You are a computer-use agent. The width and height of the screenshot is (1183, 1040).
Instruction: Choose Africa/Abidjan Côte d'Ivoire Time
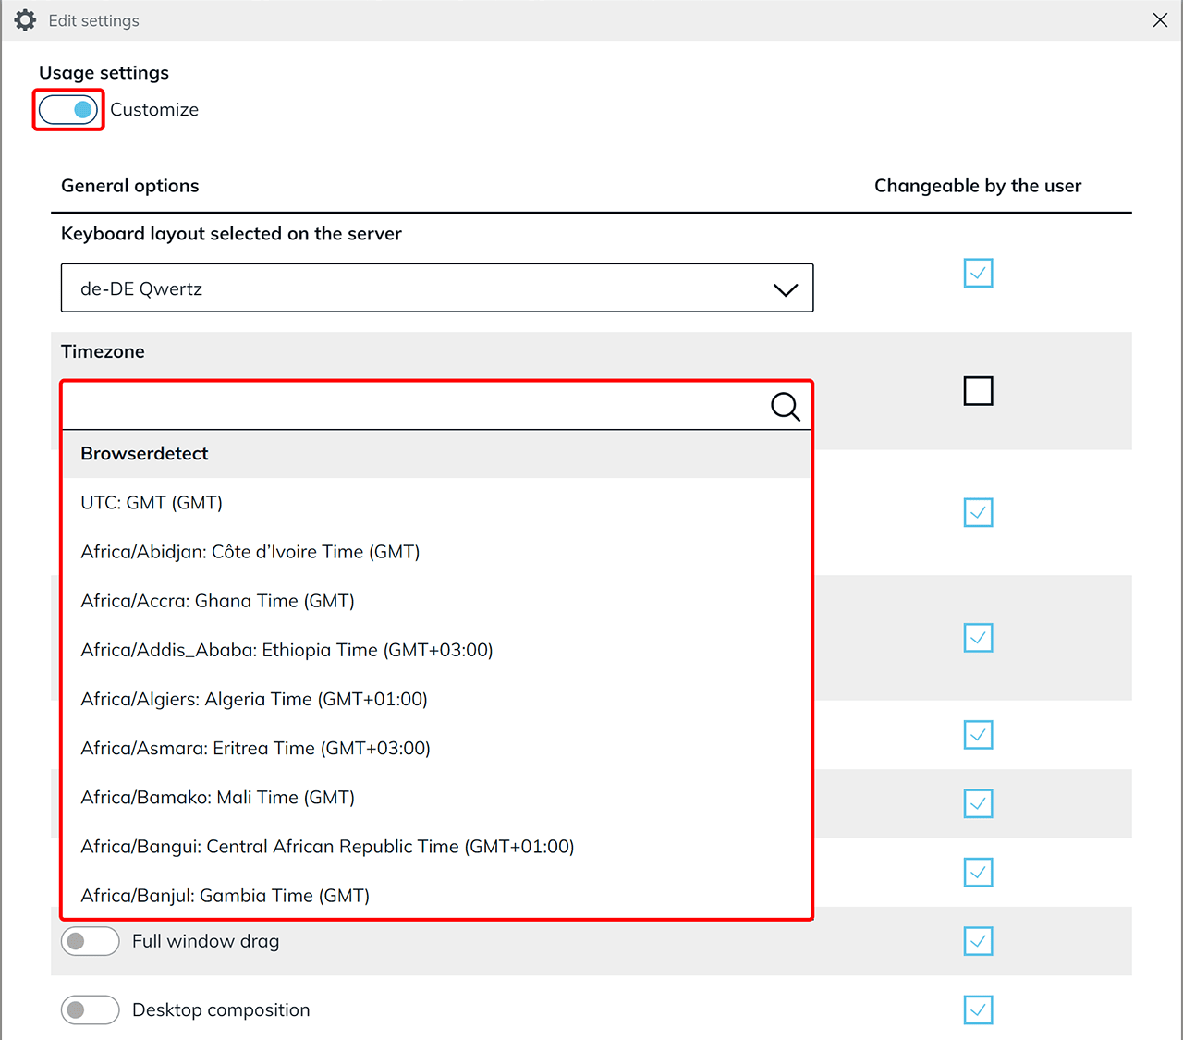coord(250,552)
